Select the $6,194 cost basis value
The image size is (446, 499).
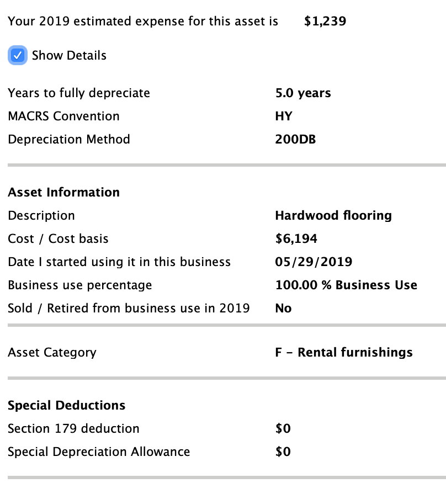(x=296, y=238)
